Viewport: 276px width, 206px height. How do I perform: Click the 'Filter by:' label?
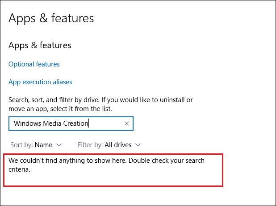point(90,145)
